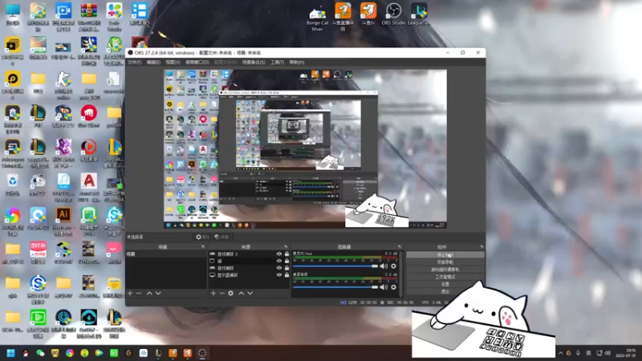Open the 视图(V) menu
Image resolution: width=642 pixels, height=361 pixels.
click(x=173, y=63)
